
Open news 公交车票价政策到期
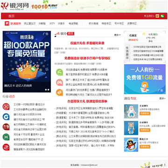click(x=92, y=136)
